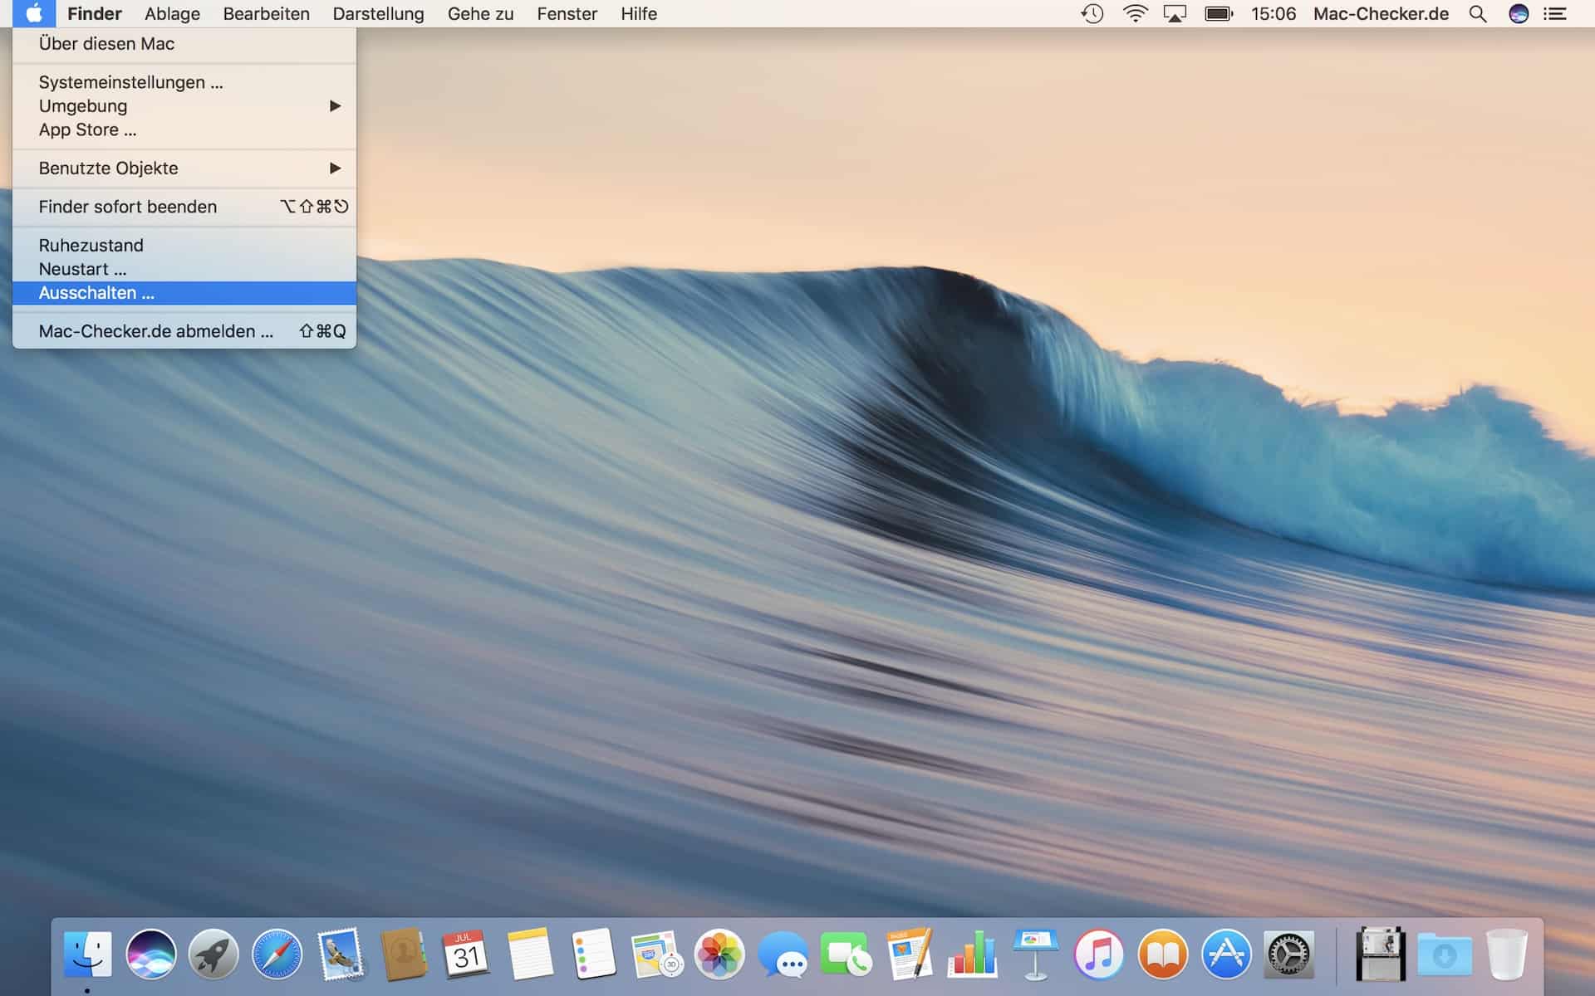Open Finder from the Dock
This screenshot has width=1595, height=996.
click(x=87, y=954)
